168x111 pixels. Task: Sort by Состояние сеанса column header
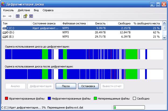(46, 23)
